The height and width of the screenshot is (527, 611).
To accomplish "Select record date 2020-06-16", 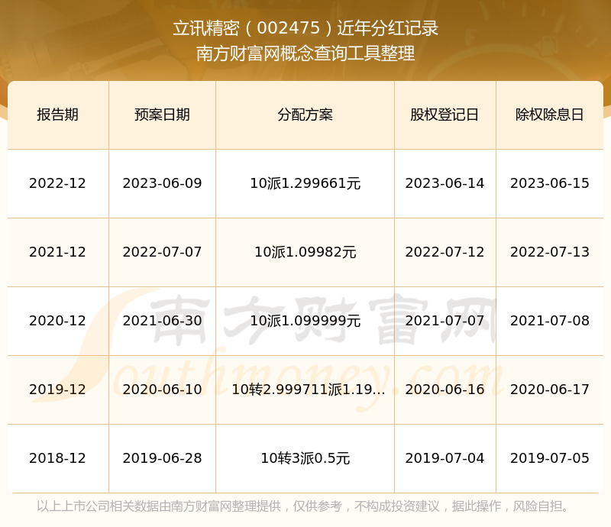I will 445,389.
